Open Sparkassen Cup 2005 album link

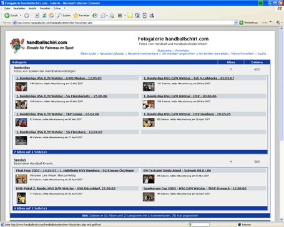pyautogui.click(x=195, y=188)
